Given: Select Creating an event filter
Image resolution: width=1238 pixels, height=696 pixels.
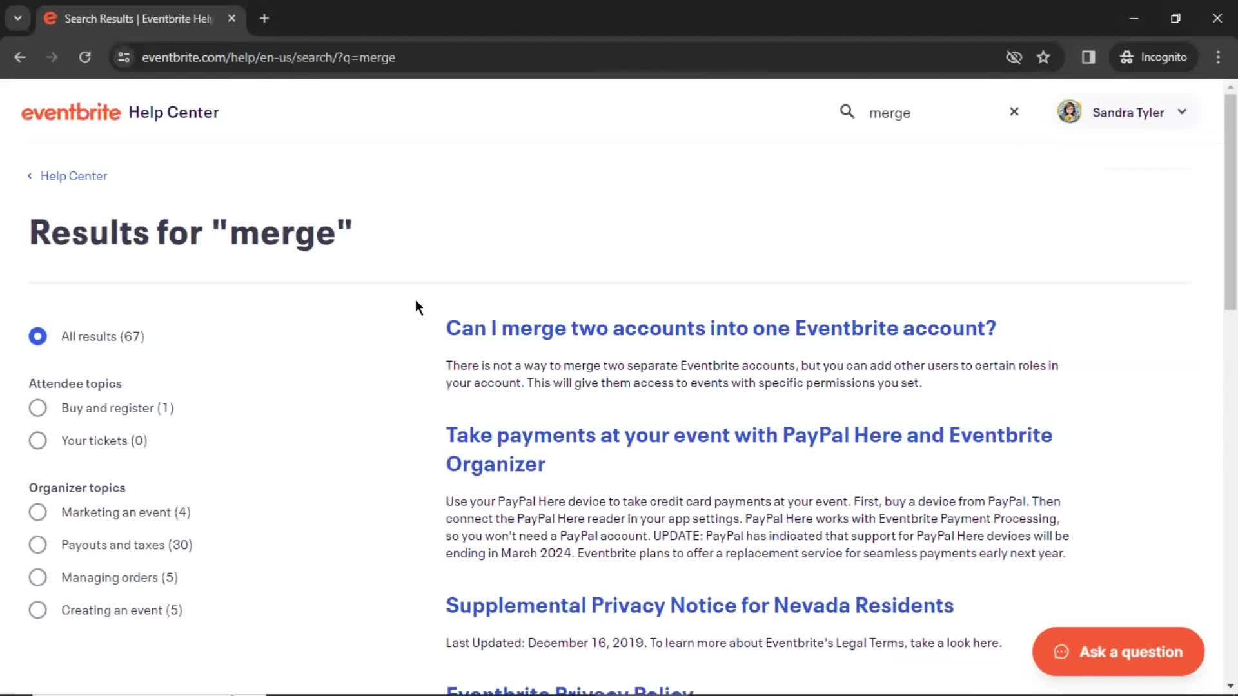Looking at the screenshot, I should 37,610.
